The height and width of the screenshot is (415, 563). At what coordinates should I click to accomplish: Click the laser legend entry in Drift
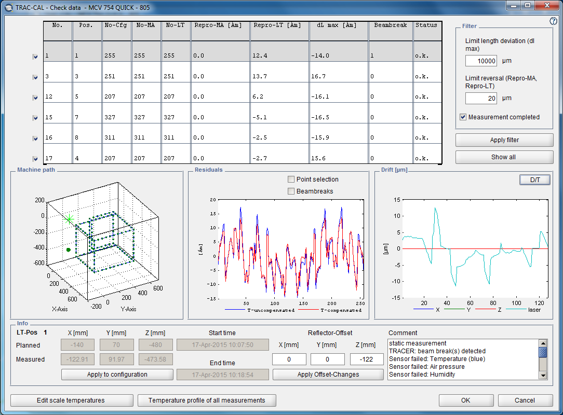point(524,310)
